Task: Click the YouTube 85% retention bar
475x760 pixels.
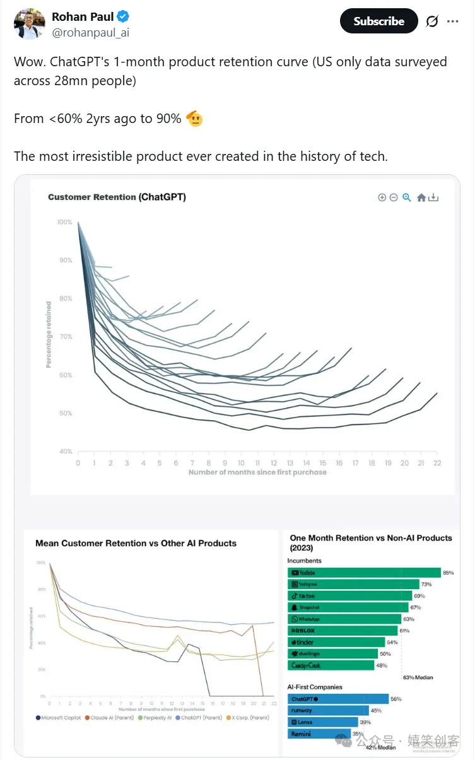Action: pos(364,573)
